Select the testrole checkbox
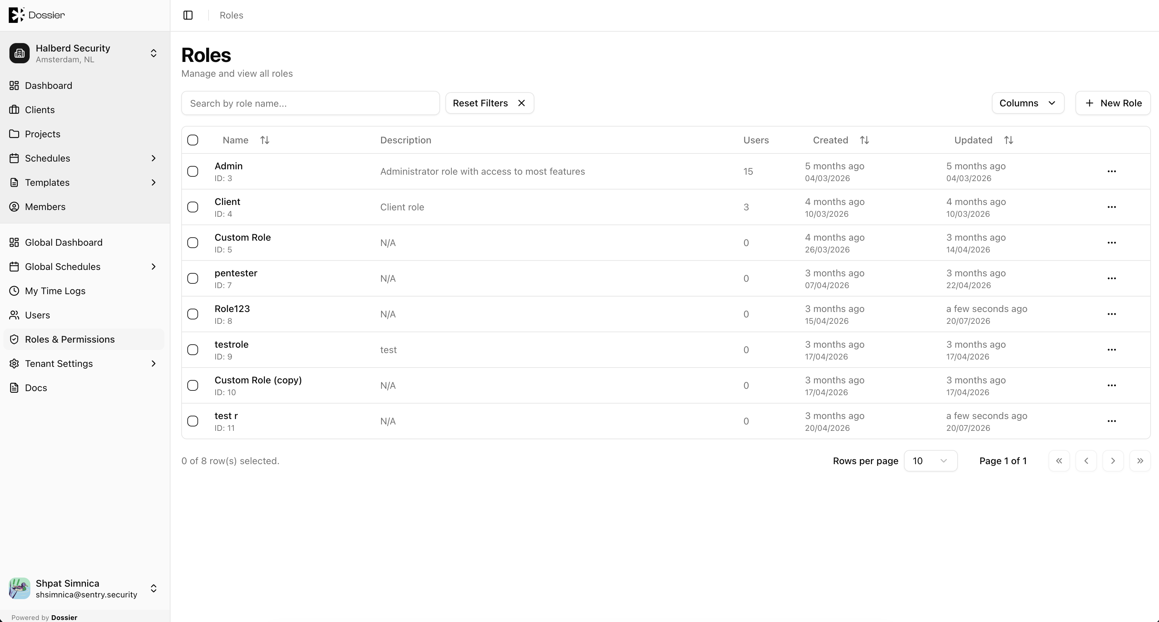Screen dimensions: 1159x622 pyautogui.click(x=193, y=350)
